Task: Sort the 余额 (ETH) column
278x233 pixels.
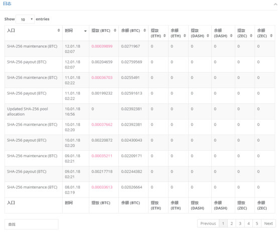Action: pyautogui.click(x=185, y=35)
